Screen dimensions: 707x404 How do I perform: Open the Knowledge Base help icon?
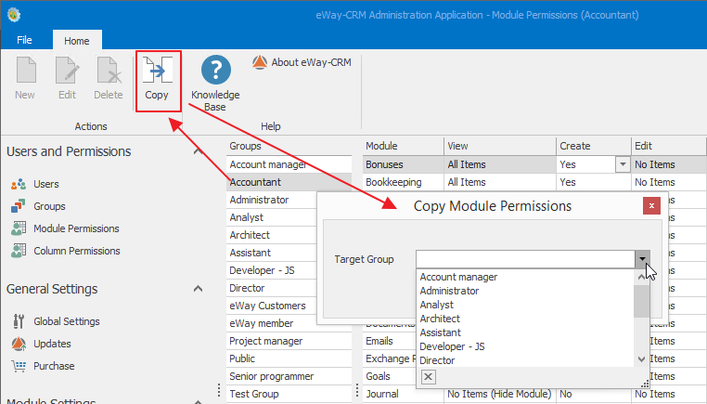pyautogui.click(x=216, y=70)
